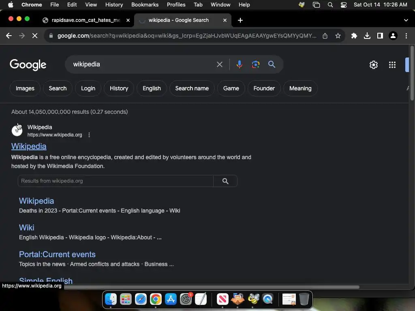The width and height of the screenshot is (415, 311).
Task: Select the Search name filter chip
Action: (192, 88)
